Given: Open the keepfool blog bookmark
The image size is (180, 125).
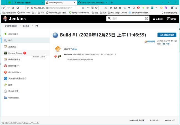Looking at the screenshot, I should 56,13.
